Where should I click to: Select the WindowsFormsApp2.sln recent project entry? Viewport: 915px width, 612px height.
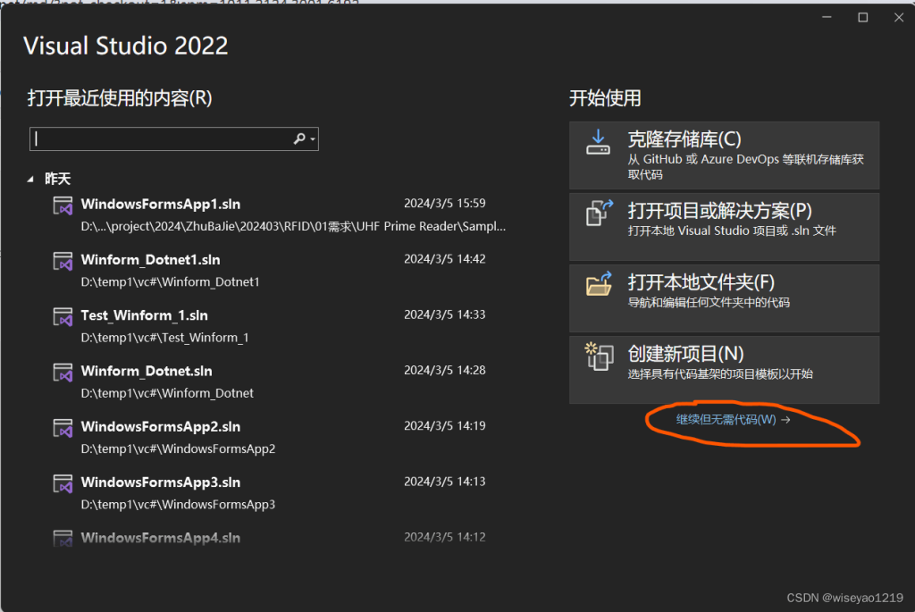(161, 426)
